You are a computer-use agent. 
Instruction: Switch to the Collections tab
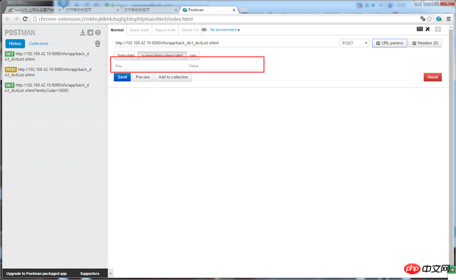coord(39,43)
